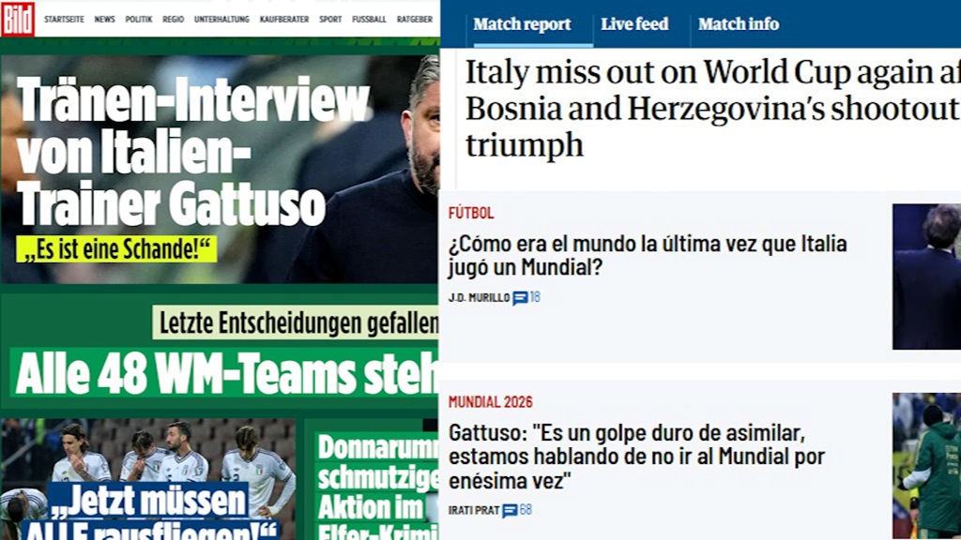
Task: Open the Ratgeber menu item
Action: pos(414,20)
